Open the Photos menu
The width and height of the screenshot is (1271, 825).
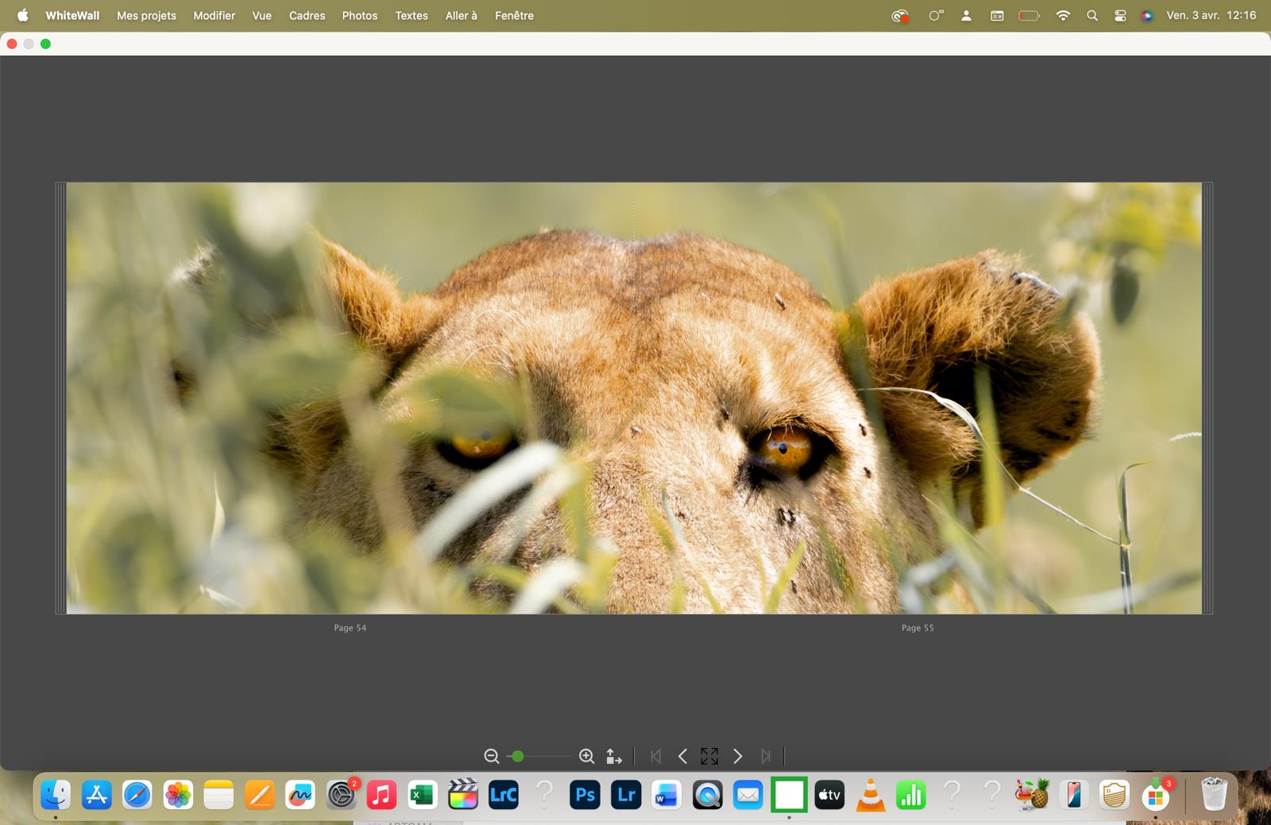click(360, 16)
